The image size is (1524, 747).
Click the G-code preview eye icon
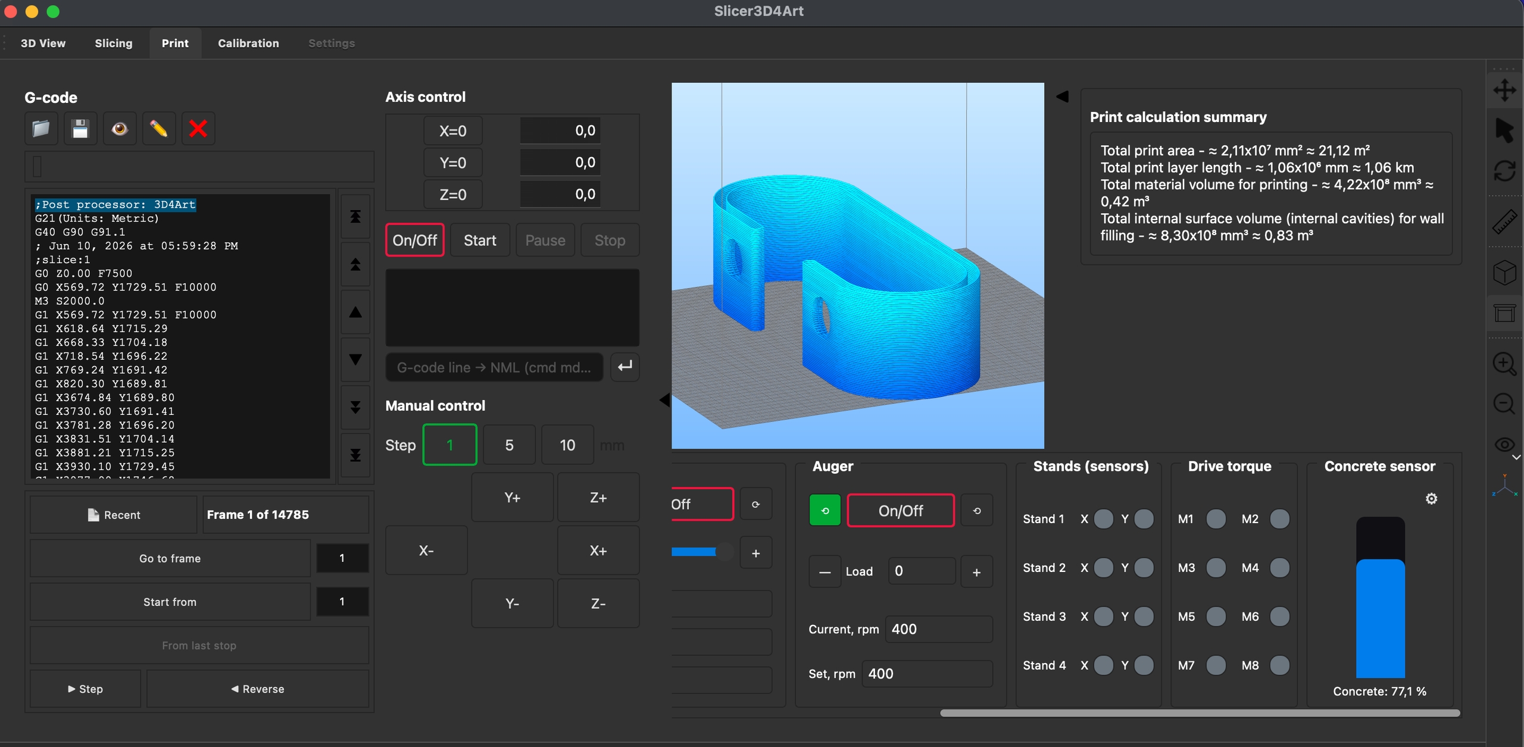(x=120, y=129)
